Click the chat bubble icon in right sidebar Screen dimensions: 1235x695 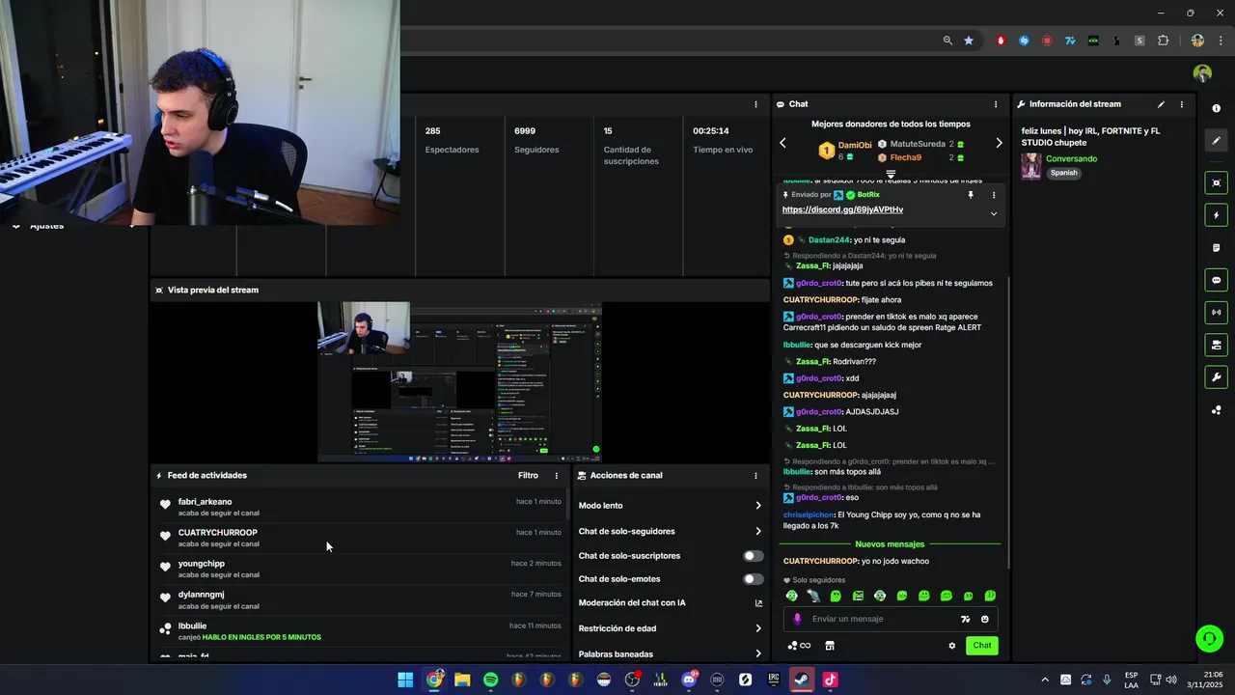[1216, 280]
